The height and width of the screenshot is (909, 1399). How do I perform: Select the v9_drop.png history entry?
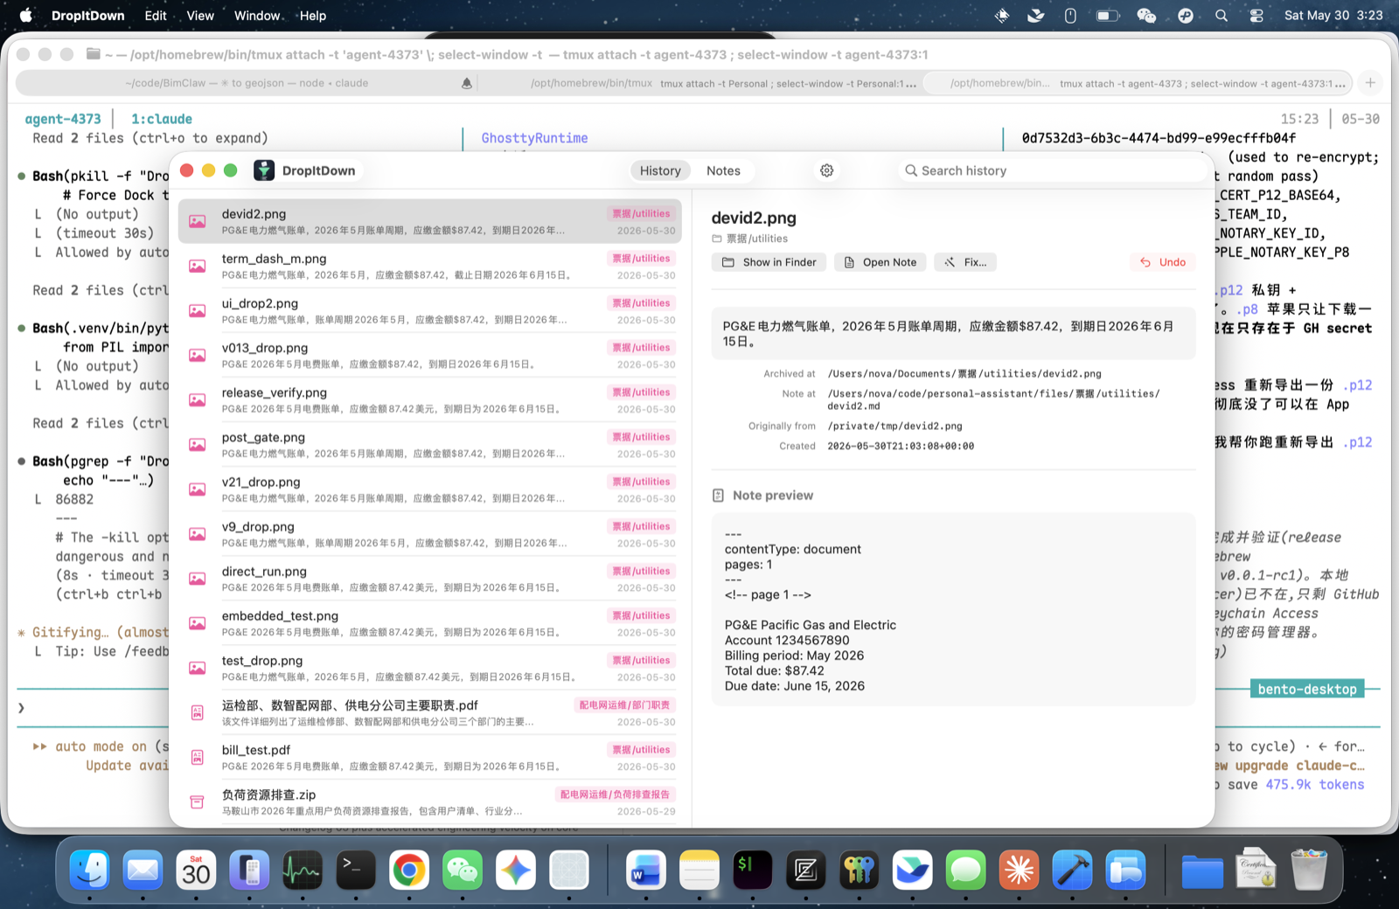point(429,534)
